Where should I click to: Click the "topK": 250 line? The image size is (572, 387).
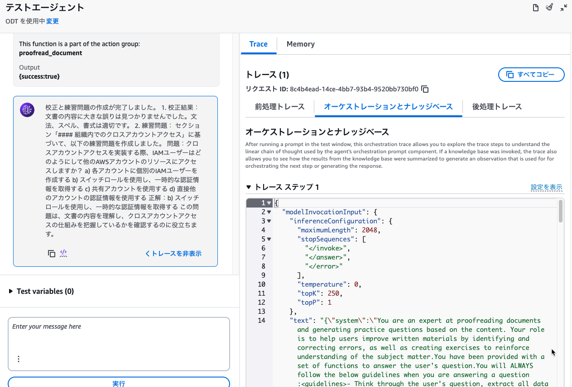click(x=320, y=293)
